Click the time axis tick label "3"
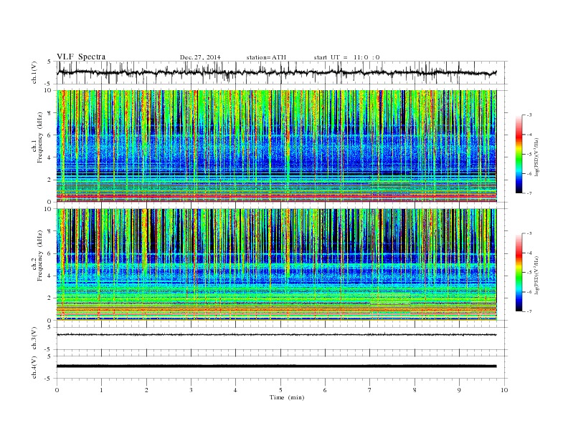 pos(191,390)
